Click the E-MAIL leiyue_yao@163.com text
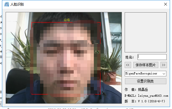Viewport: 172px width, 109px height. point(146,96)
